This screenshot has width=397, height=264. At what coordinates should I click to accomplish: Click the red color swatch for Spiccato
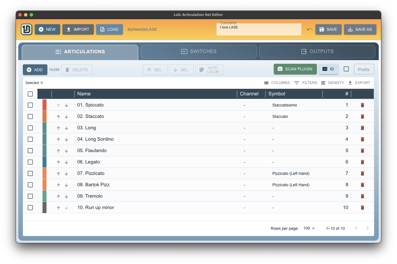click(x=44, y=105)
